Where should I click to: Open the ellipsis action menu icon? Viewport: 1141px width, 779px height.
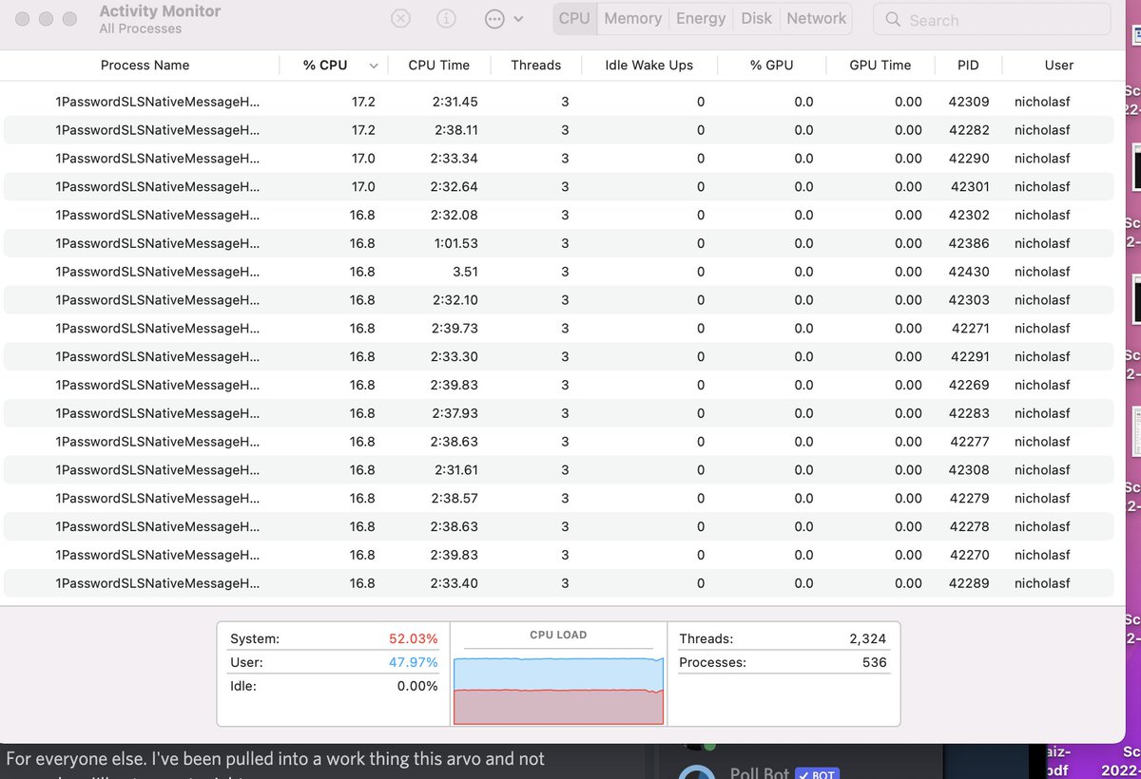coord(494,19)
